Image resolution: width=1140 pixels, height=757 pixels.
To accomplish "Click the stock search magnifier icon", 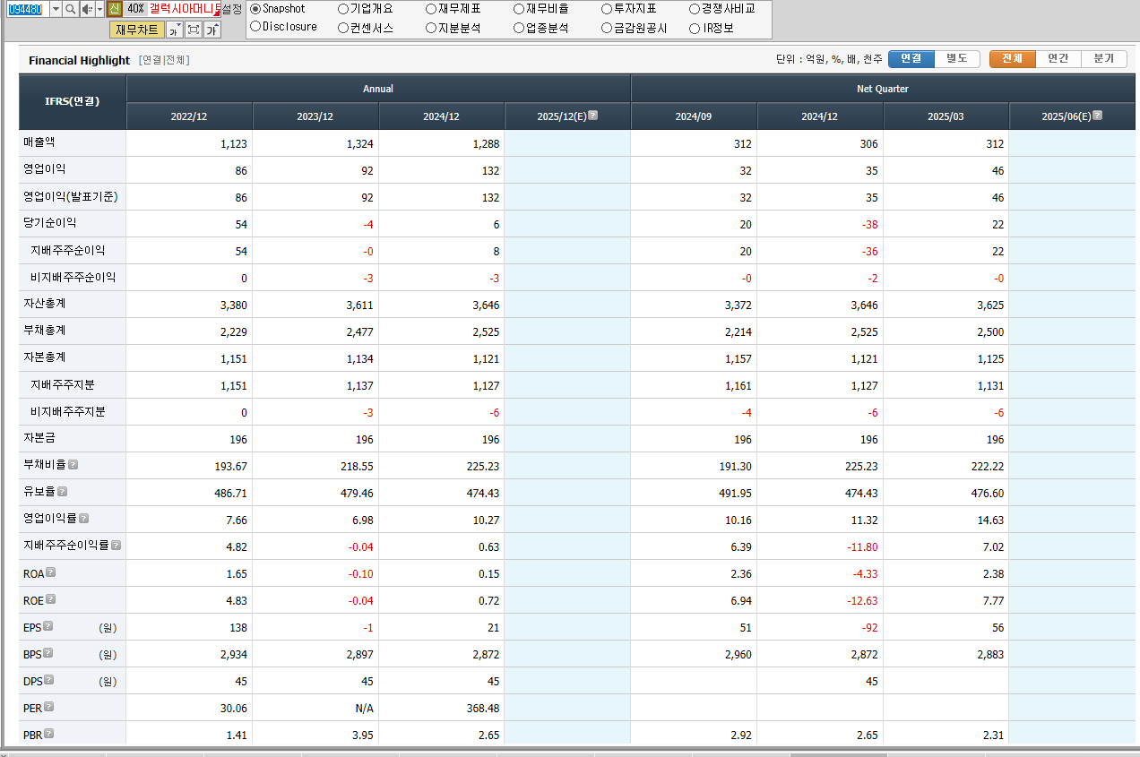I will [x=70, y=9].
